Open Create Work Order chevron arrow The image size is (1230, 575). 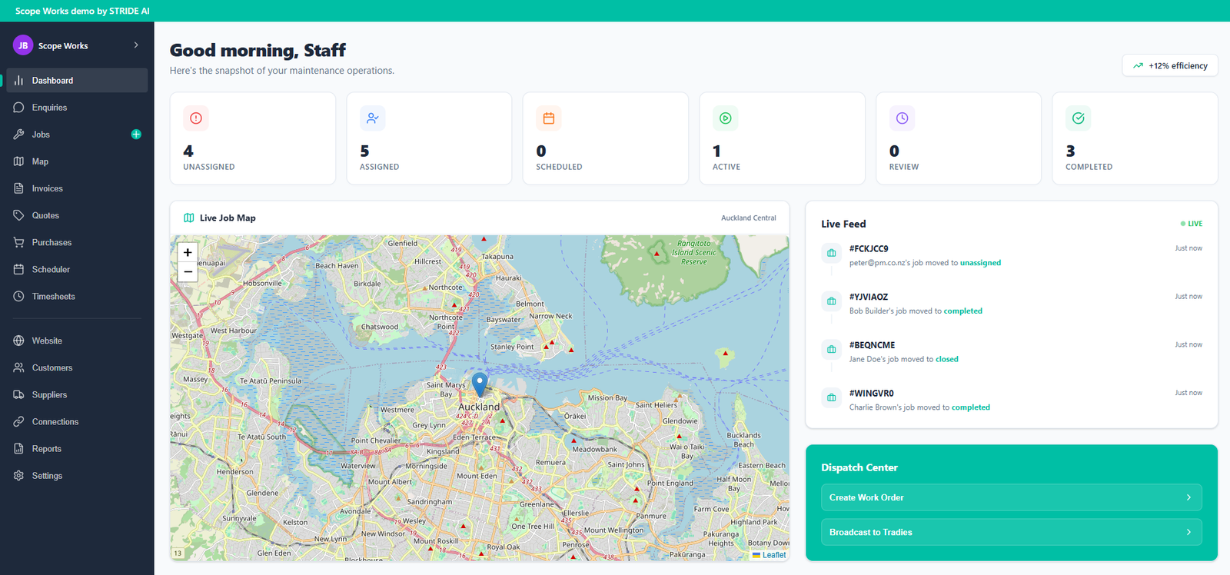coord(1188,497)
